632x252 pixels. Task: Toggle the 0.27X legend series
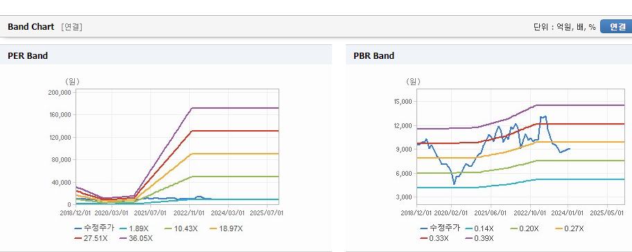570,228
